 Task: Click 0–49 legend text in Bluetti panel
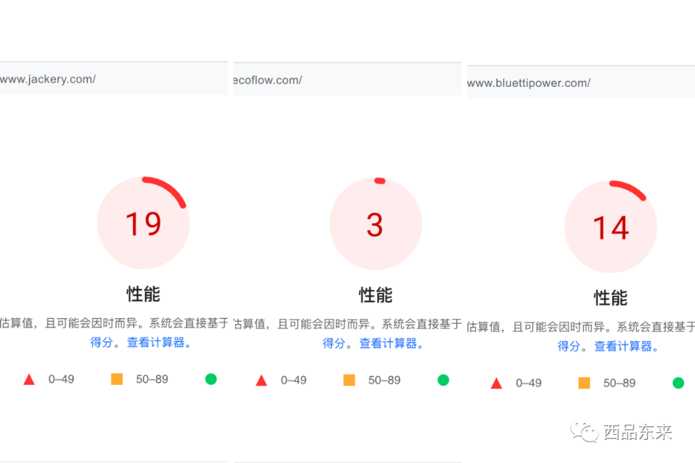click(x=528, y=383)
